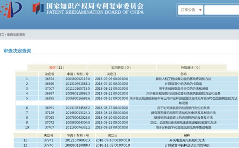239x148 pixels.
Task: Open patent title 用于无线网络混合定位的方法和设备
Action: [x=183, y=89]
